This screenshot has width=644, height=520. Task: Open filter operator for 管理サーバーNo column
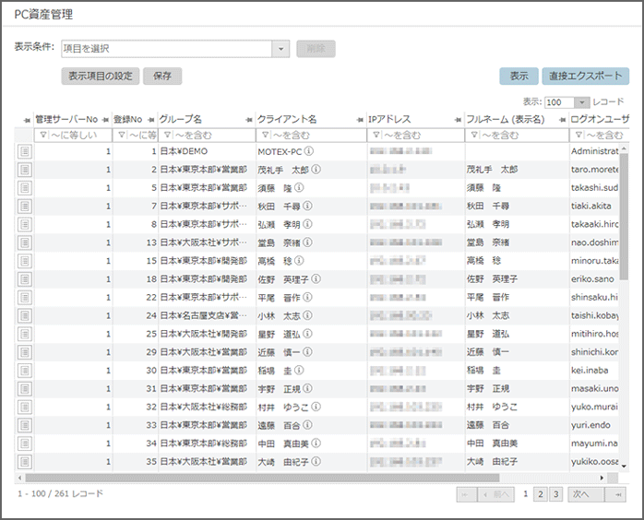[x=43, y=135]
